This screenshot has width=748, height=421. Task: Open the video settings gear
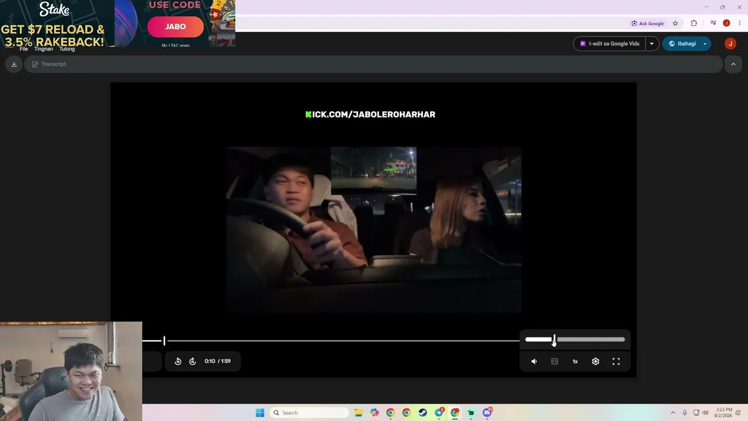pos(595,361)
